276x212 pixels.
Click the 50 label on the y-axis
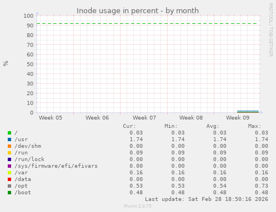[x=30, y=64]
